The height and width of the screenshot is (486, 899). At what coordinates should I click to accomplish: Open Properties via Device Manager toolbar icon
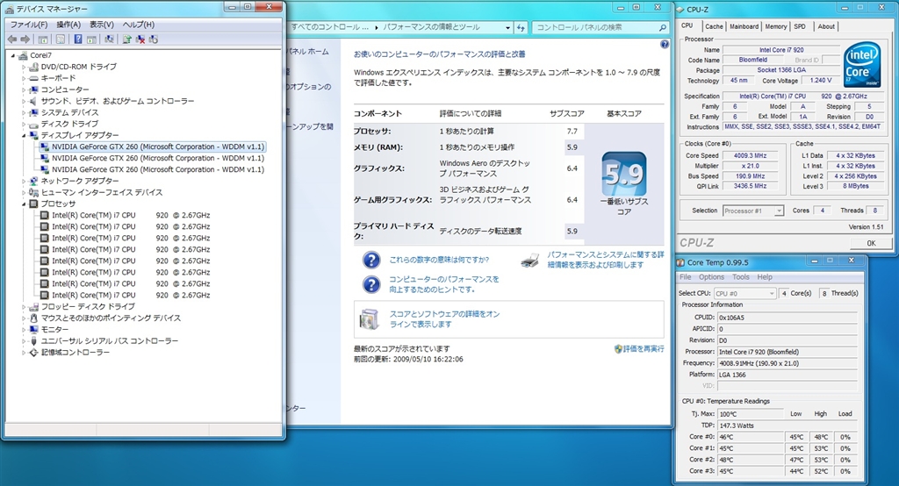coord(61,39)
